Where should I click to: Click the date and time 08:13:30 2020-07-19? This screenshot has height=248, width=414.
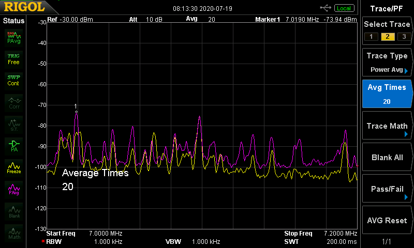click(x=202, y=9)
